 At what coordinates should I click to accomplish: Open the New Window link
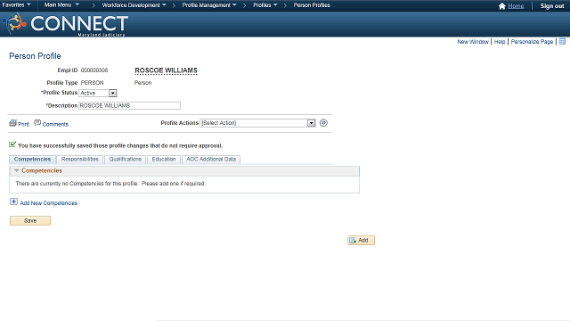tap(473, 42)
